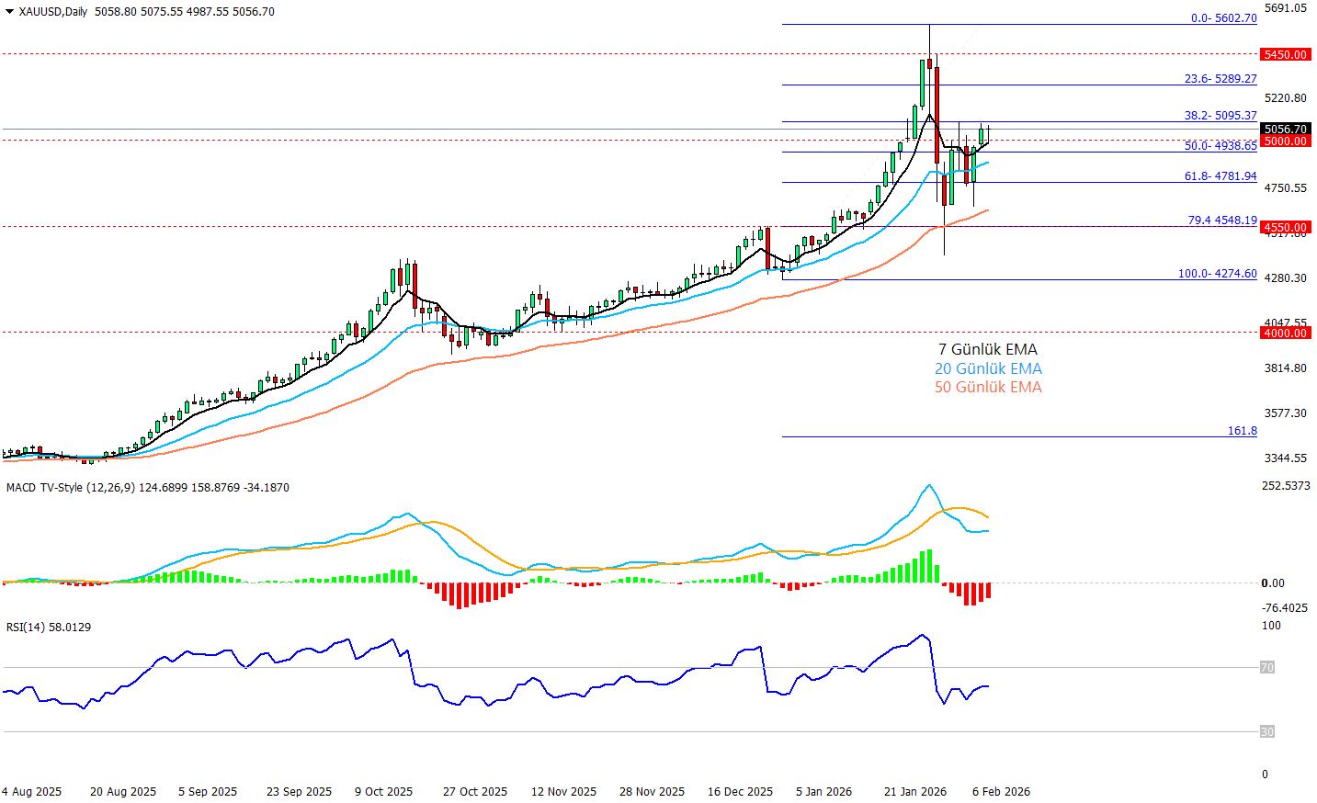The image size is (1317, 803).
Task: Click the XAUUSD,Daily chart title
Action: [52, 12]
